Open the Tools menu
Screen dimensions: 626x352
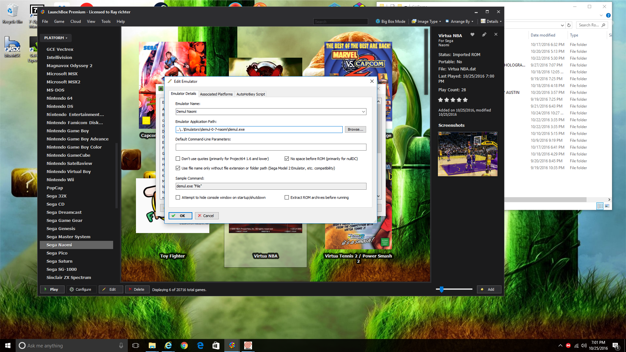click(x=106, y=22)
